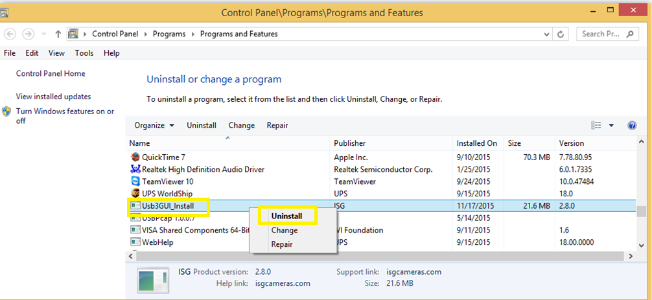Viewport: 652px width, 300px height.
Task: Open help via blue question mark icon
Action: click(x=632, y=126)
